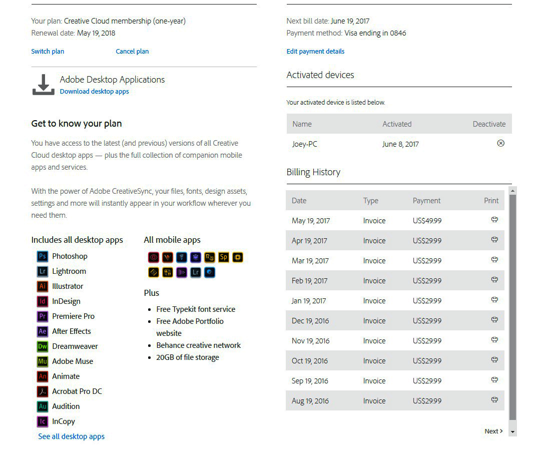
Task: Click the Lightroom Lr desktop app icon
Action: tap(43, 271)
